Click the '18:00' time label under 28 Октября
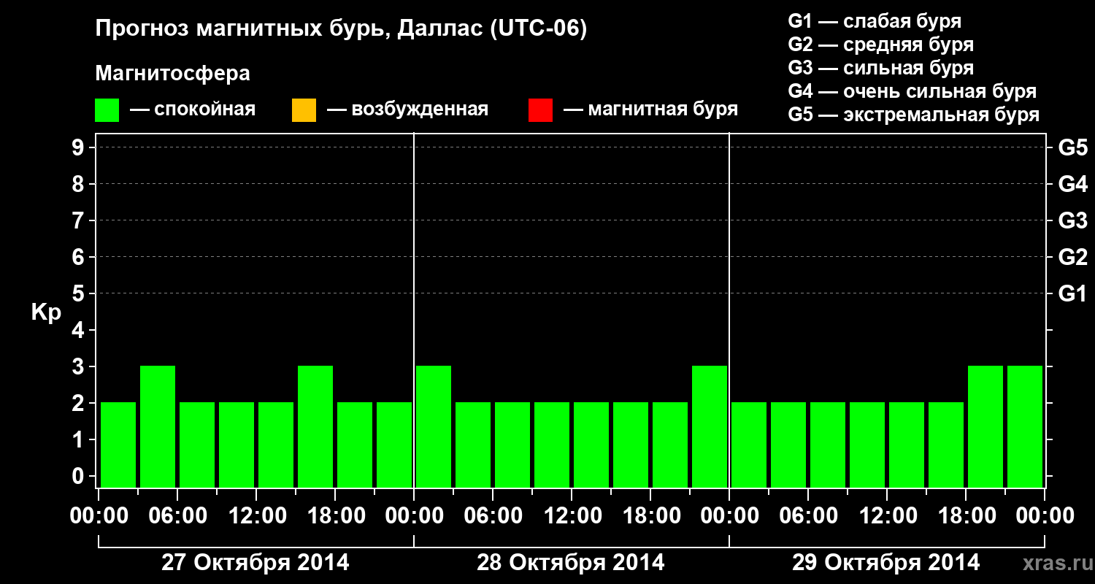This screenshot has width=1095, height=584. [x=650, y=516]
